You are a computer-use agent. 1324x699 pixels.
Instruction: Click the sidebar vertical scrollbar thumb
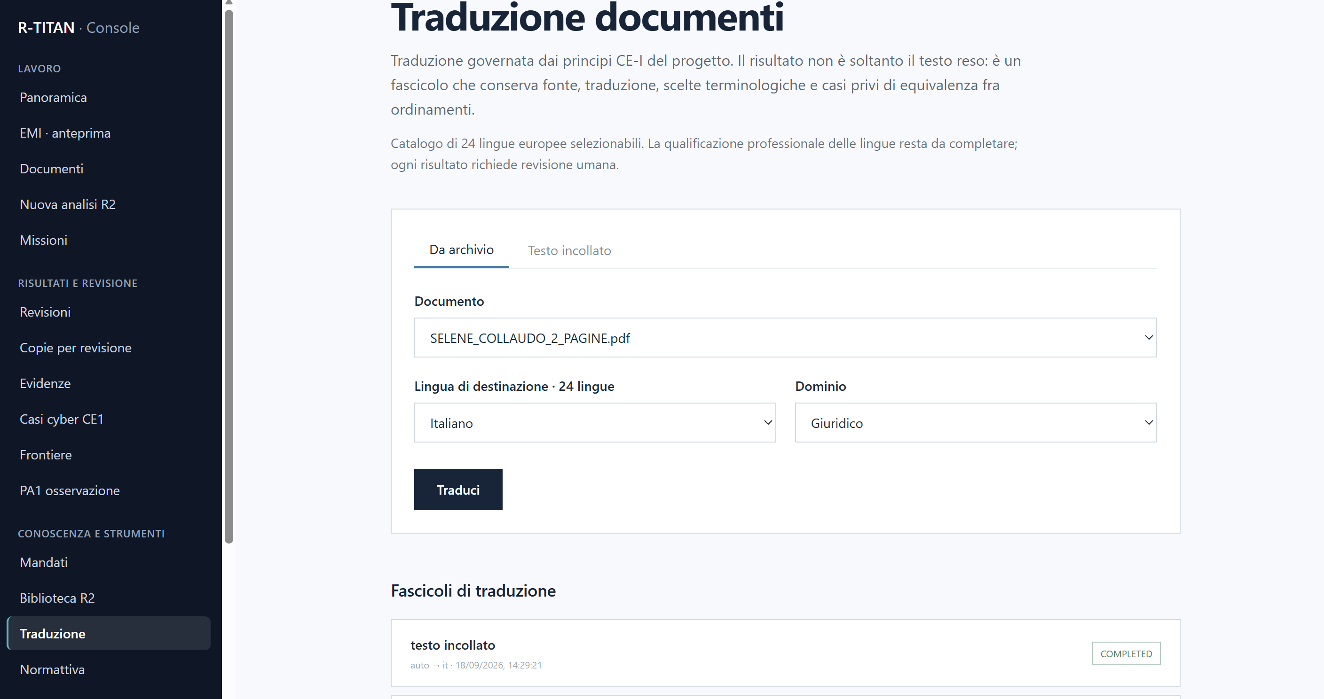point(229,276)
